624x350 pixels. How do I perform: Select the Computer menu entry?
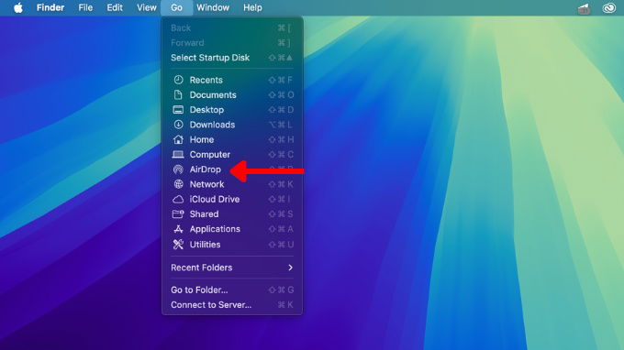click(232, 155)
